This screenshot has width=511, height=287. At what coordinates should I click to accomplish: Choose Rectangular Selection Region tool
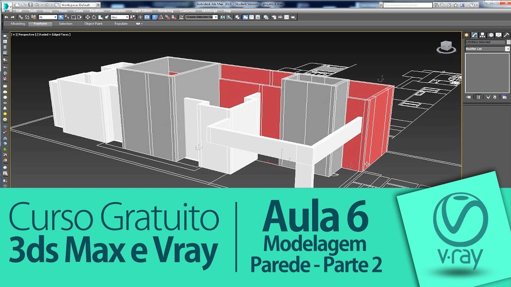click(x=73, y=17)
